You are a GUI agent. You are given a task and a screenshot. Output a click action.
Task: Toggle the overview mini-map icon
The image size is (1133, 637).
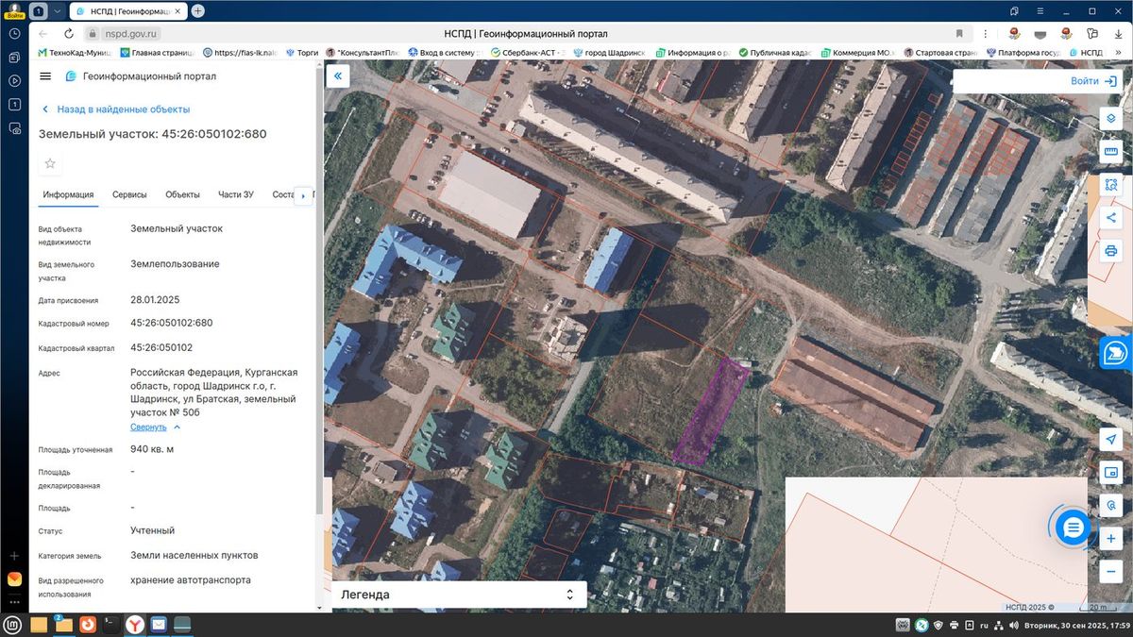coord(1111,472)
